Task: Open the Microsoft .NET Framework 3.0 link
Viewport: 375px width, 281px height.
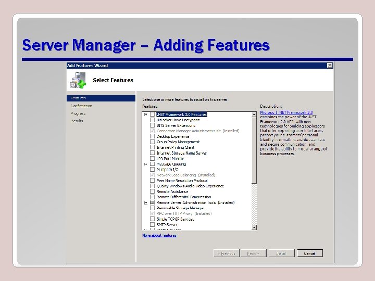Action: [x=286, y=112]
